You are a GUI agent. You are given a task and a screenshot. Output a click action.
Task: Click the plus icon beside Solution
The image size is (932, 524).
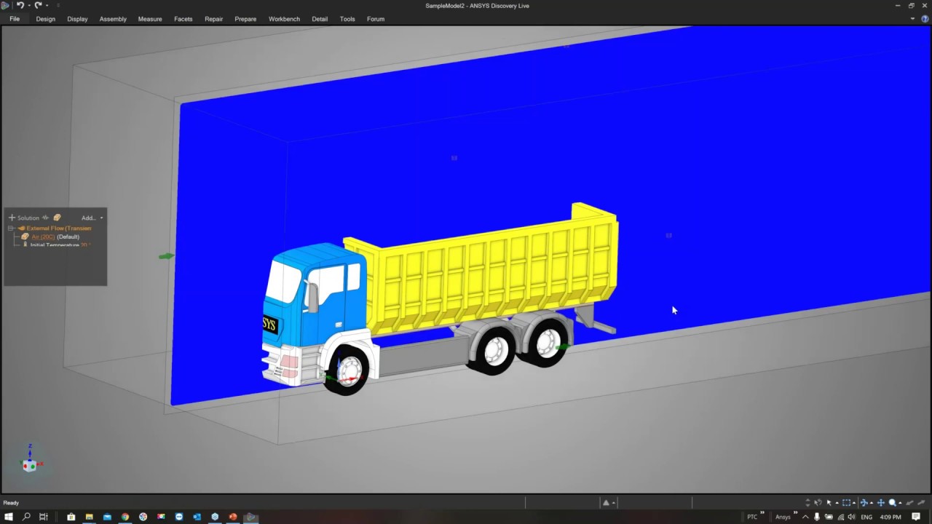(12, 218)
